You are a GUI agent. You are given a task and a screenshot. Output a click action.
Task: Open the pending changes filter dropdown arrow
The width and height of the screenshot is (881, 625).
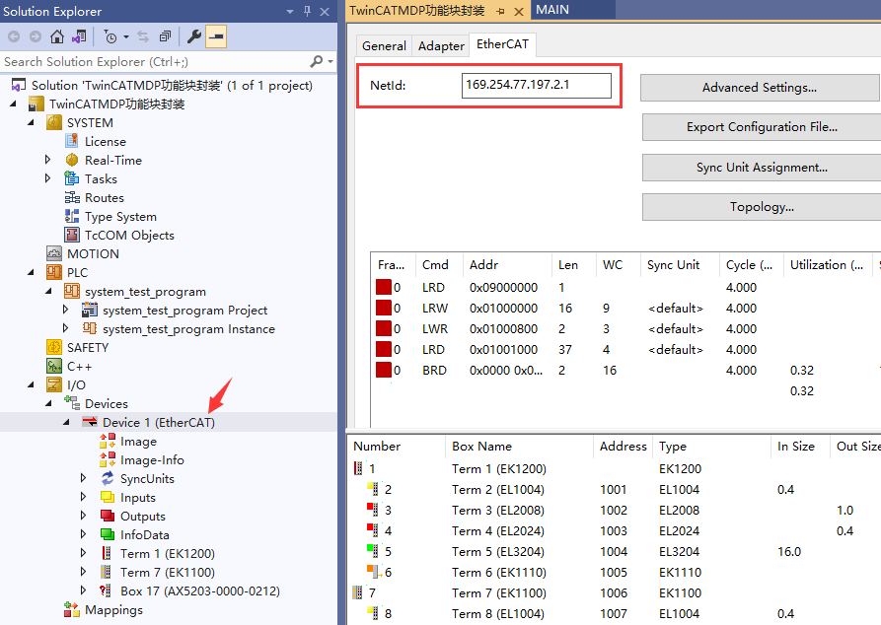[126, 37]
